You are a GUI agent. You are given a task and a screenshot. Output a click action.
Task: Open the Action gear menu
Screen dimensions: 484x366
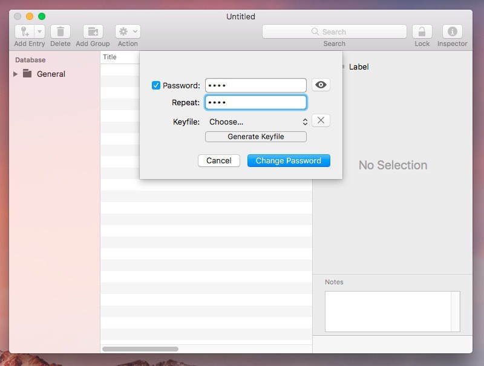128,31
